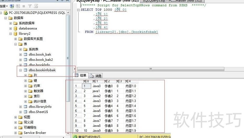The height and width of the screenshot is (138, 244).
Task: Expand the 视图 folder
Action: tap(16, 117)
